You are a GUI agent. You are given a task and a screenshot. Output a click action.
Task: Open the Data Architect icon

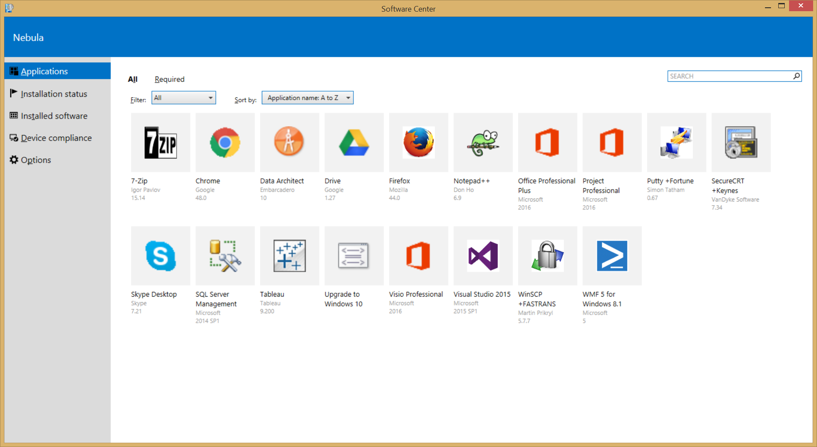point(289,142)
